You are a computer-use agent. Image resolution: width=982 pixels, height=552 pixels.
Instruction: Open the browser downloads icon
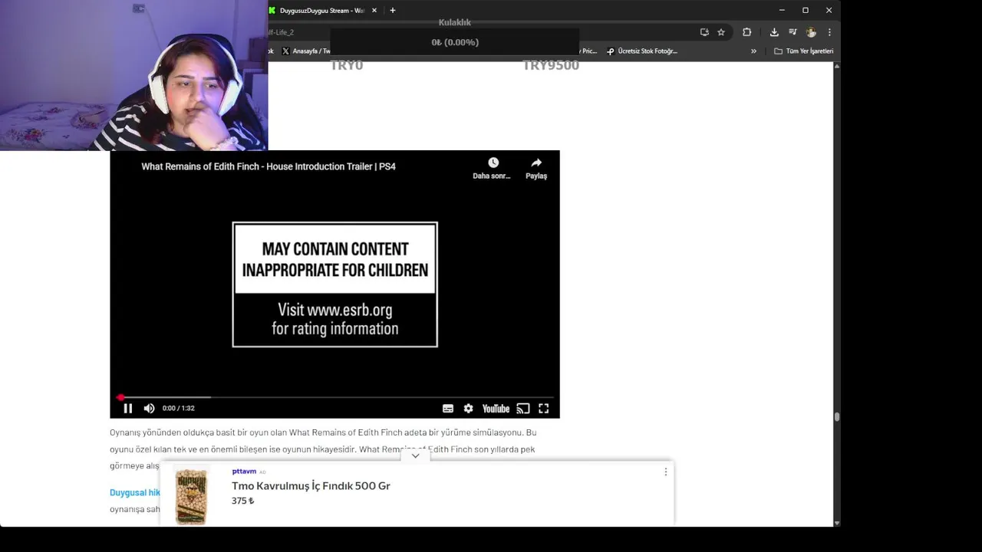click(774, 32)
